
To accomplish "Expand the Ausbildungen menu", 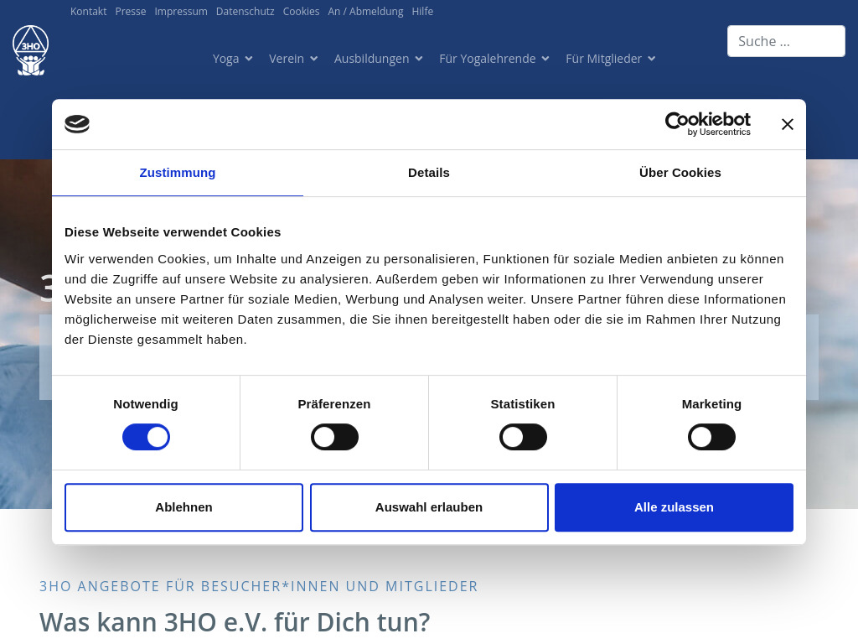I will [378, 59].
